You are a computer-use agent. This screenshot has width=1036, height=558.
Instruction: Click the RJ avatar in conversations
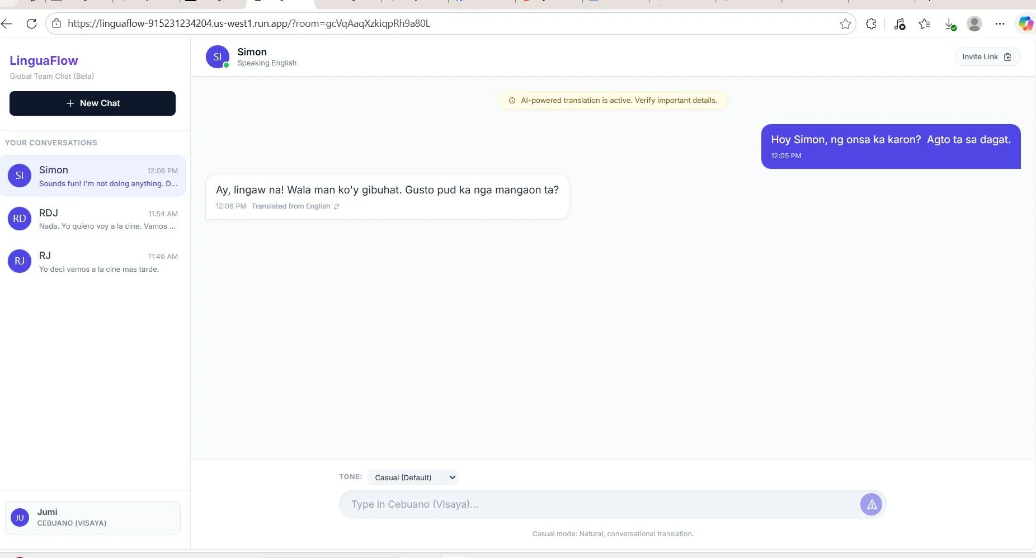click(20, 261)
